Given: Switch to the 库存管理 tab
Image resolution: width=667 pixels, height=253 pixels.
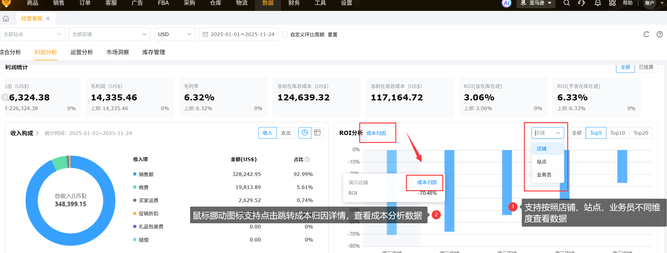Looking at the screenshot, I should click(x=154, y=52).
